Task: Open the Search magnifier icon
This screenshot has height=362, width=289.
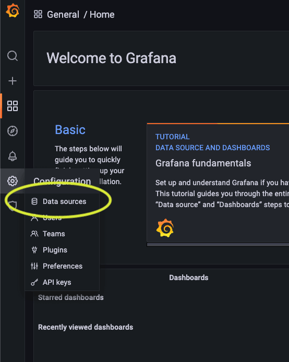Action: (x=13, y=56)
